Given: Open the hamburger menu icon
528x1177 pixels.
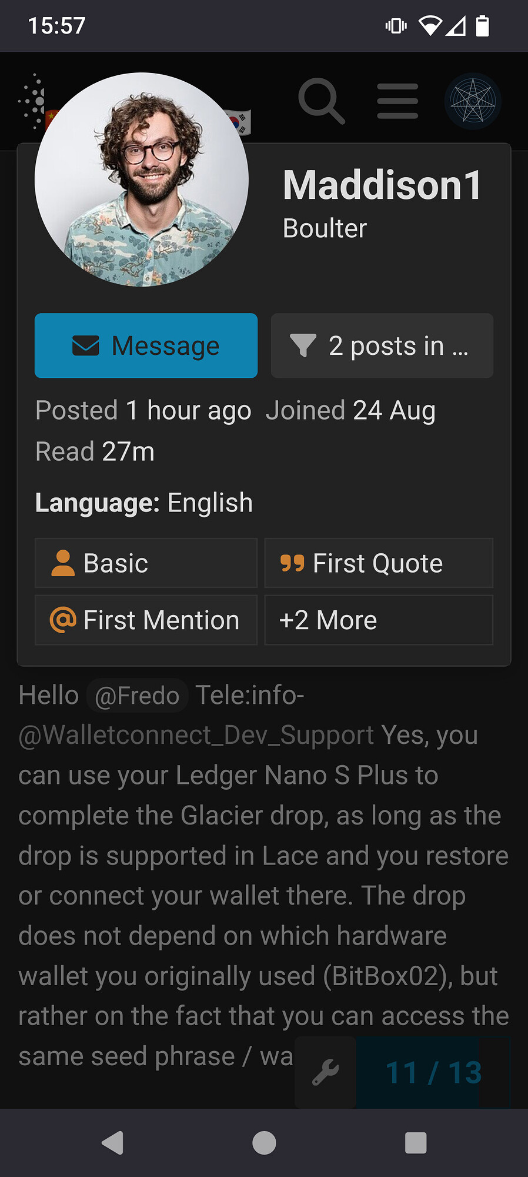Looking at the screenshot, I should (x=397, y=101).
